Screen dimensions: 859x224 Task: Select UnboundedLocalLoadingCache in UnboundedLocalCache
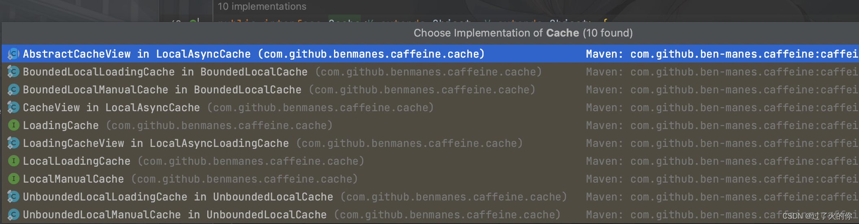[430, 197]
